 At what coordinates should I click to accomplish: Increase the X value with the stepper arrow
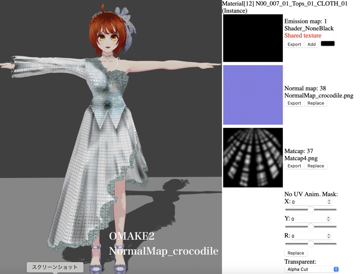329,200
